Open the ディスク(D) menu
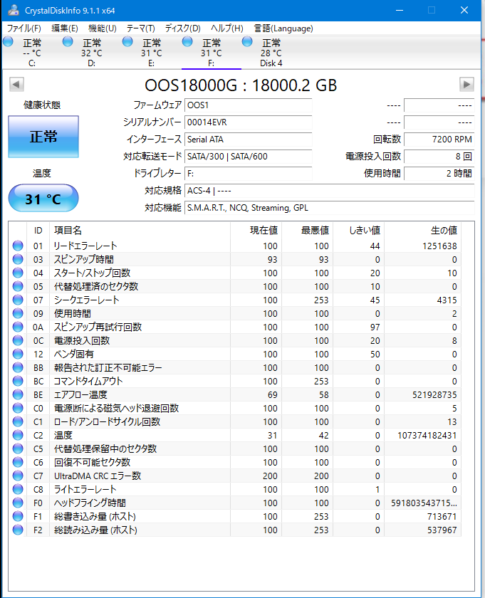 pyautogui.click(x=183, y=28)
